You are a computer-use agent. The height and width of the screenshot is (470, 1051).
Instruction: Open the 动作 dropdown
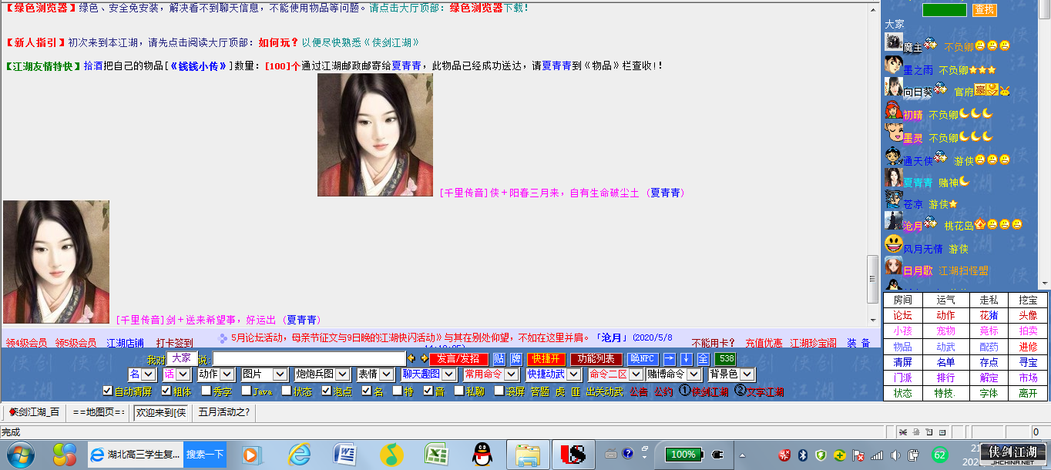pyautogui.click(x=217, y=374)
